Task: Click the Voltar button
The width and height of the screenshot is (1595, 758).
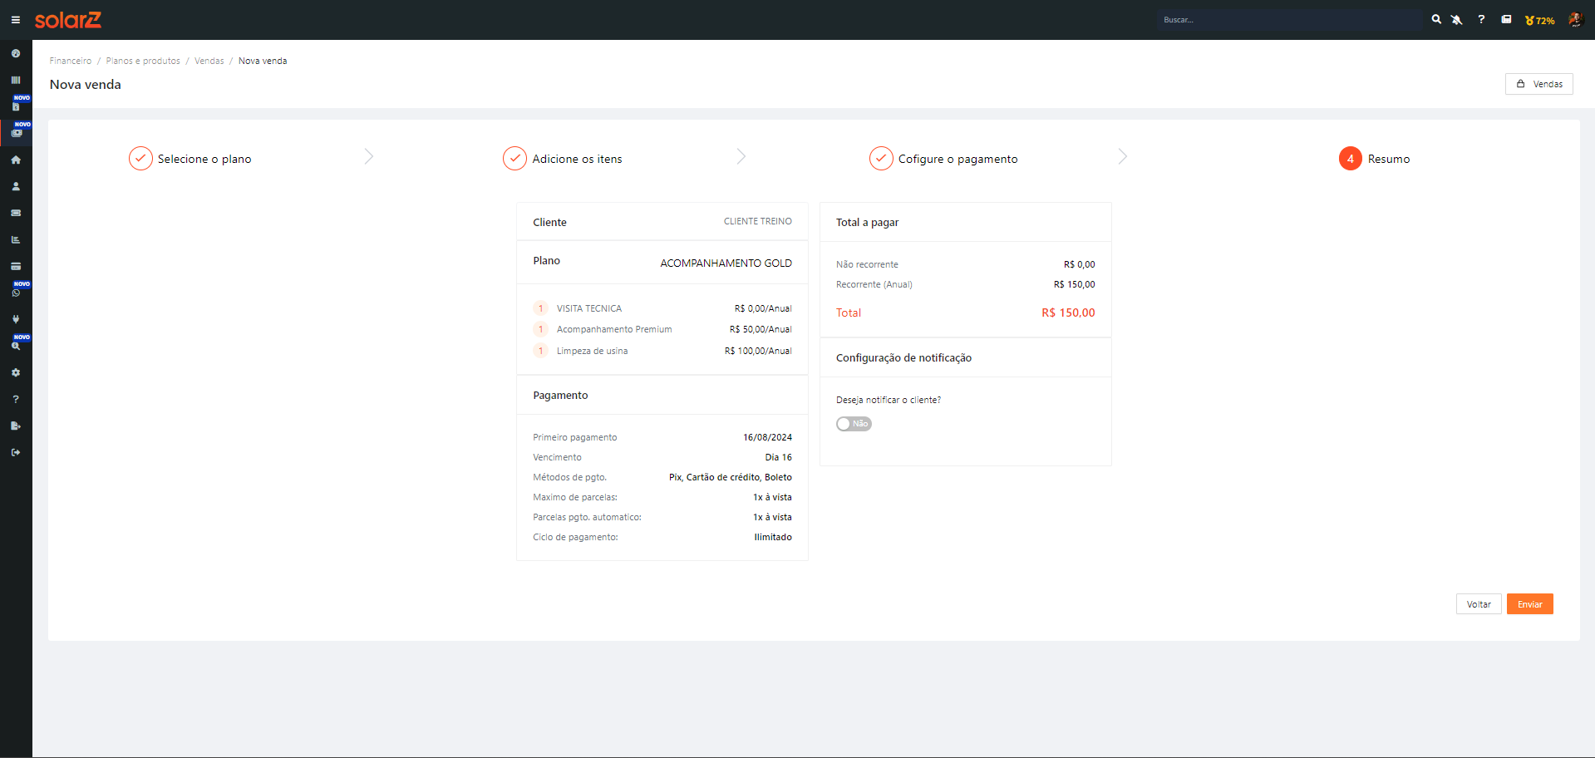Action: coord(1478,604)
